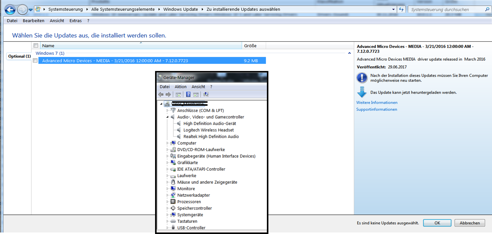The height and width of the screenshot is (234, 492).
Task: Collapse Audio-, Video- und Gamecontroller
Action: tap(168, 117)
